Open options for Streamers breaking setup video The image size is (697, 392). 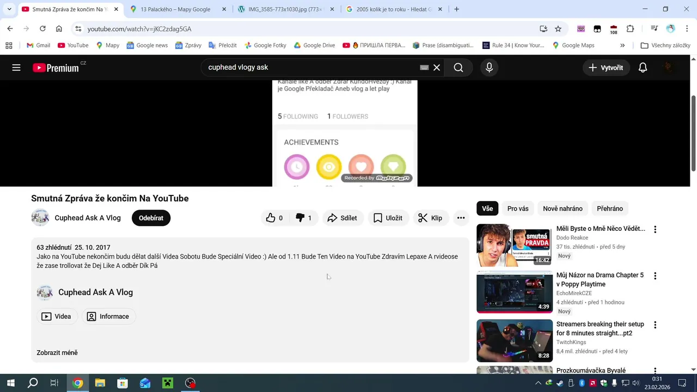point(655,325)
